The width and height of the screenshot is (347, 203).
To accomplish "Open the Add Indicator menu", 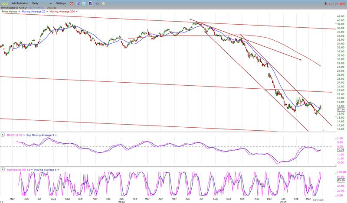I will click(20, 3).
